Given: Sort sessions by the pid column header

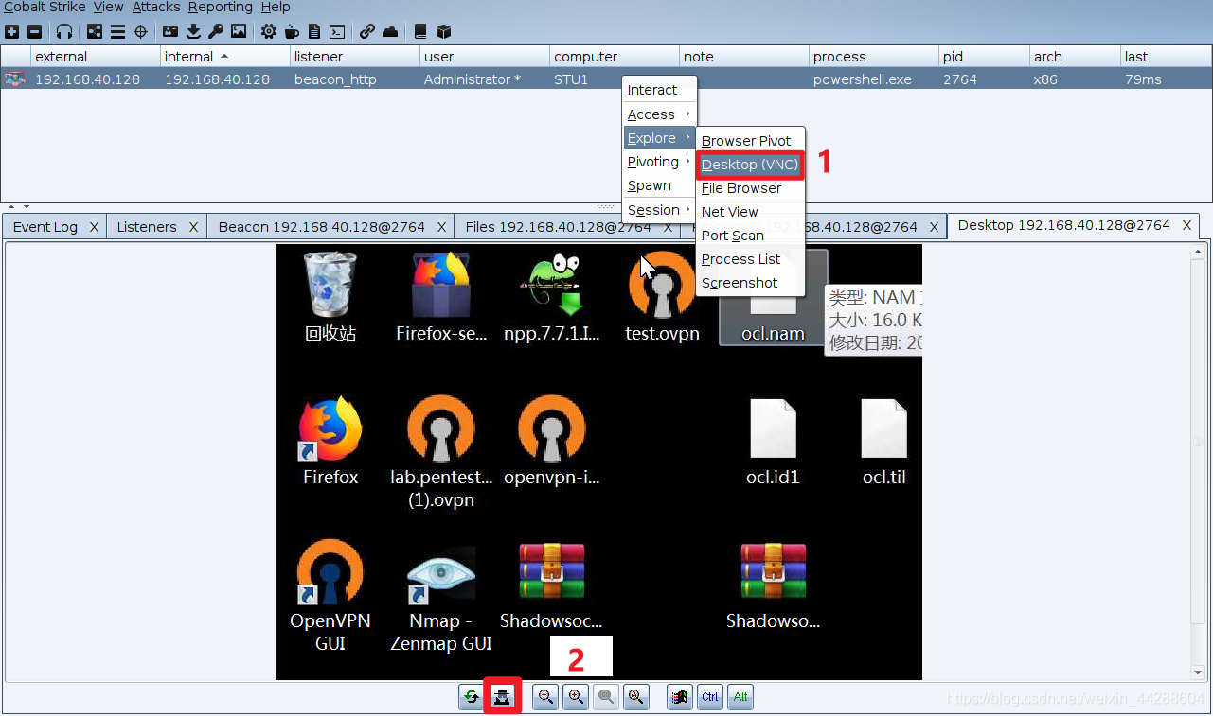Looking at the screenshot, I should click(985, 57).
